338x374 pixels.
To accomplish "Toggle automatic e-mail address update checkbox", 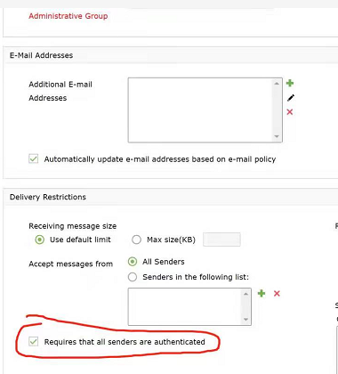I will [x=34, y=159].
